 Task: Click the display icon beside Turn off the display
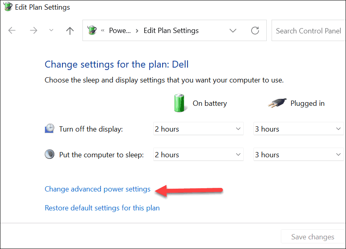(49, 128)
